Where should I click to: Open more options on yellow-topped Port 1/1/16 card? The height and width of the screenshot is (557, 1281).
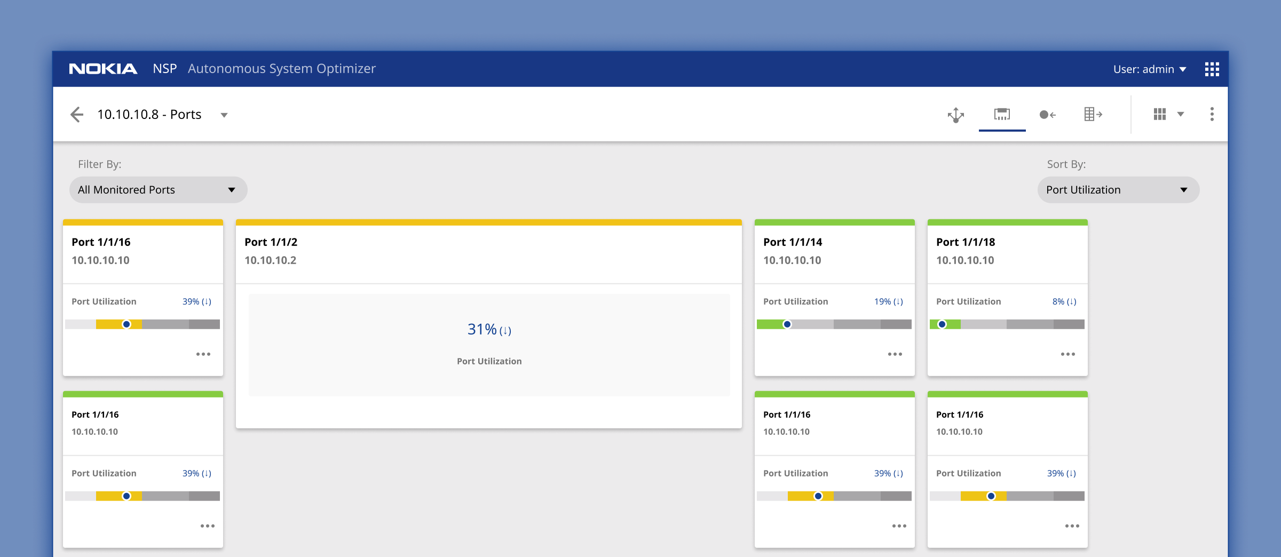[203, 354]
